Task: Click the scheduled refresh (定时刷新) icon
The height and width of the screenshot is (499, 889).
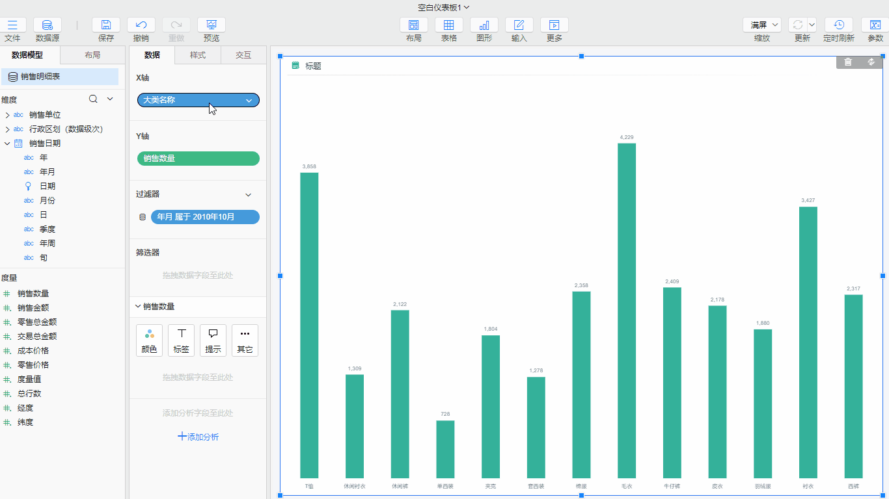Action: point(838,25)
